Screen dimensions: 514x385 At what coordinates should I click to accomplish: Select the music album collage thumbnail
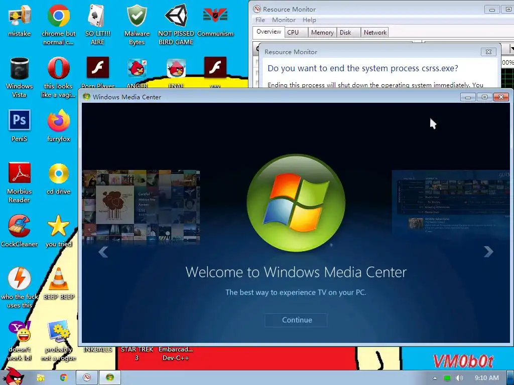(x=141, y=206)
